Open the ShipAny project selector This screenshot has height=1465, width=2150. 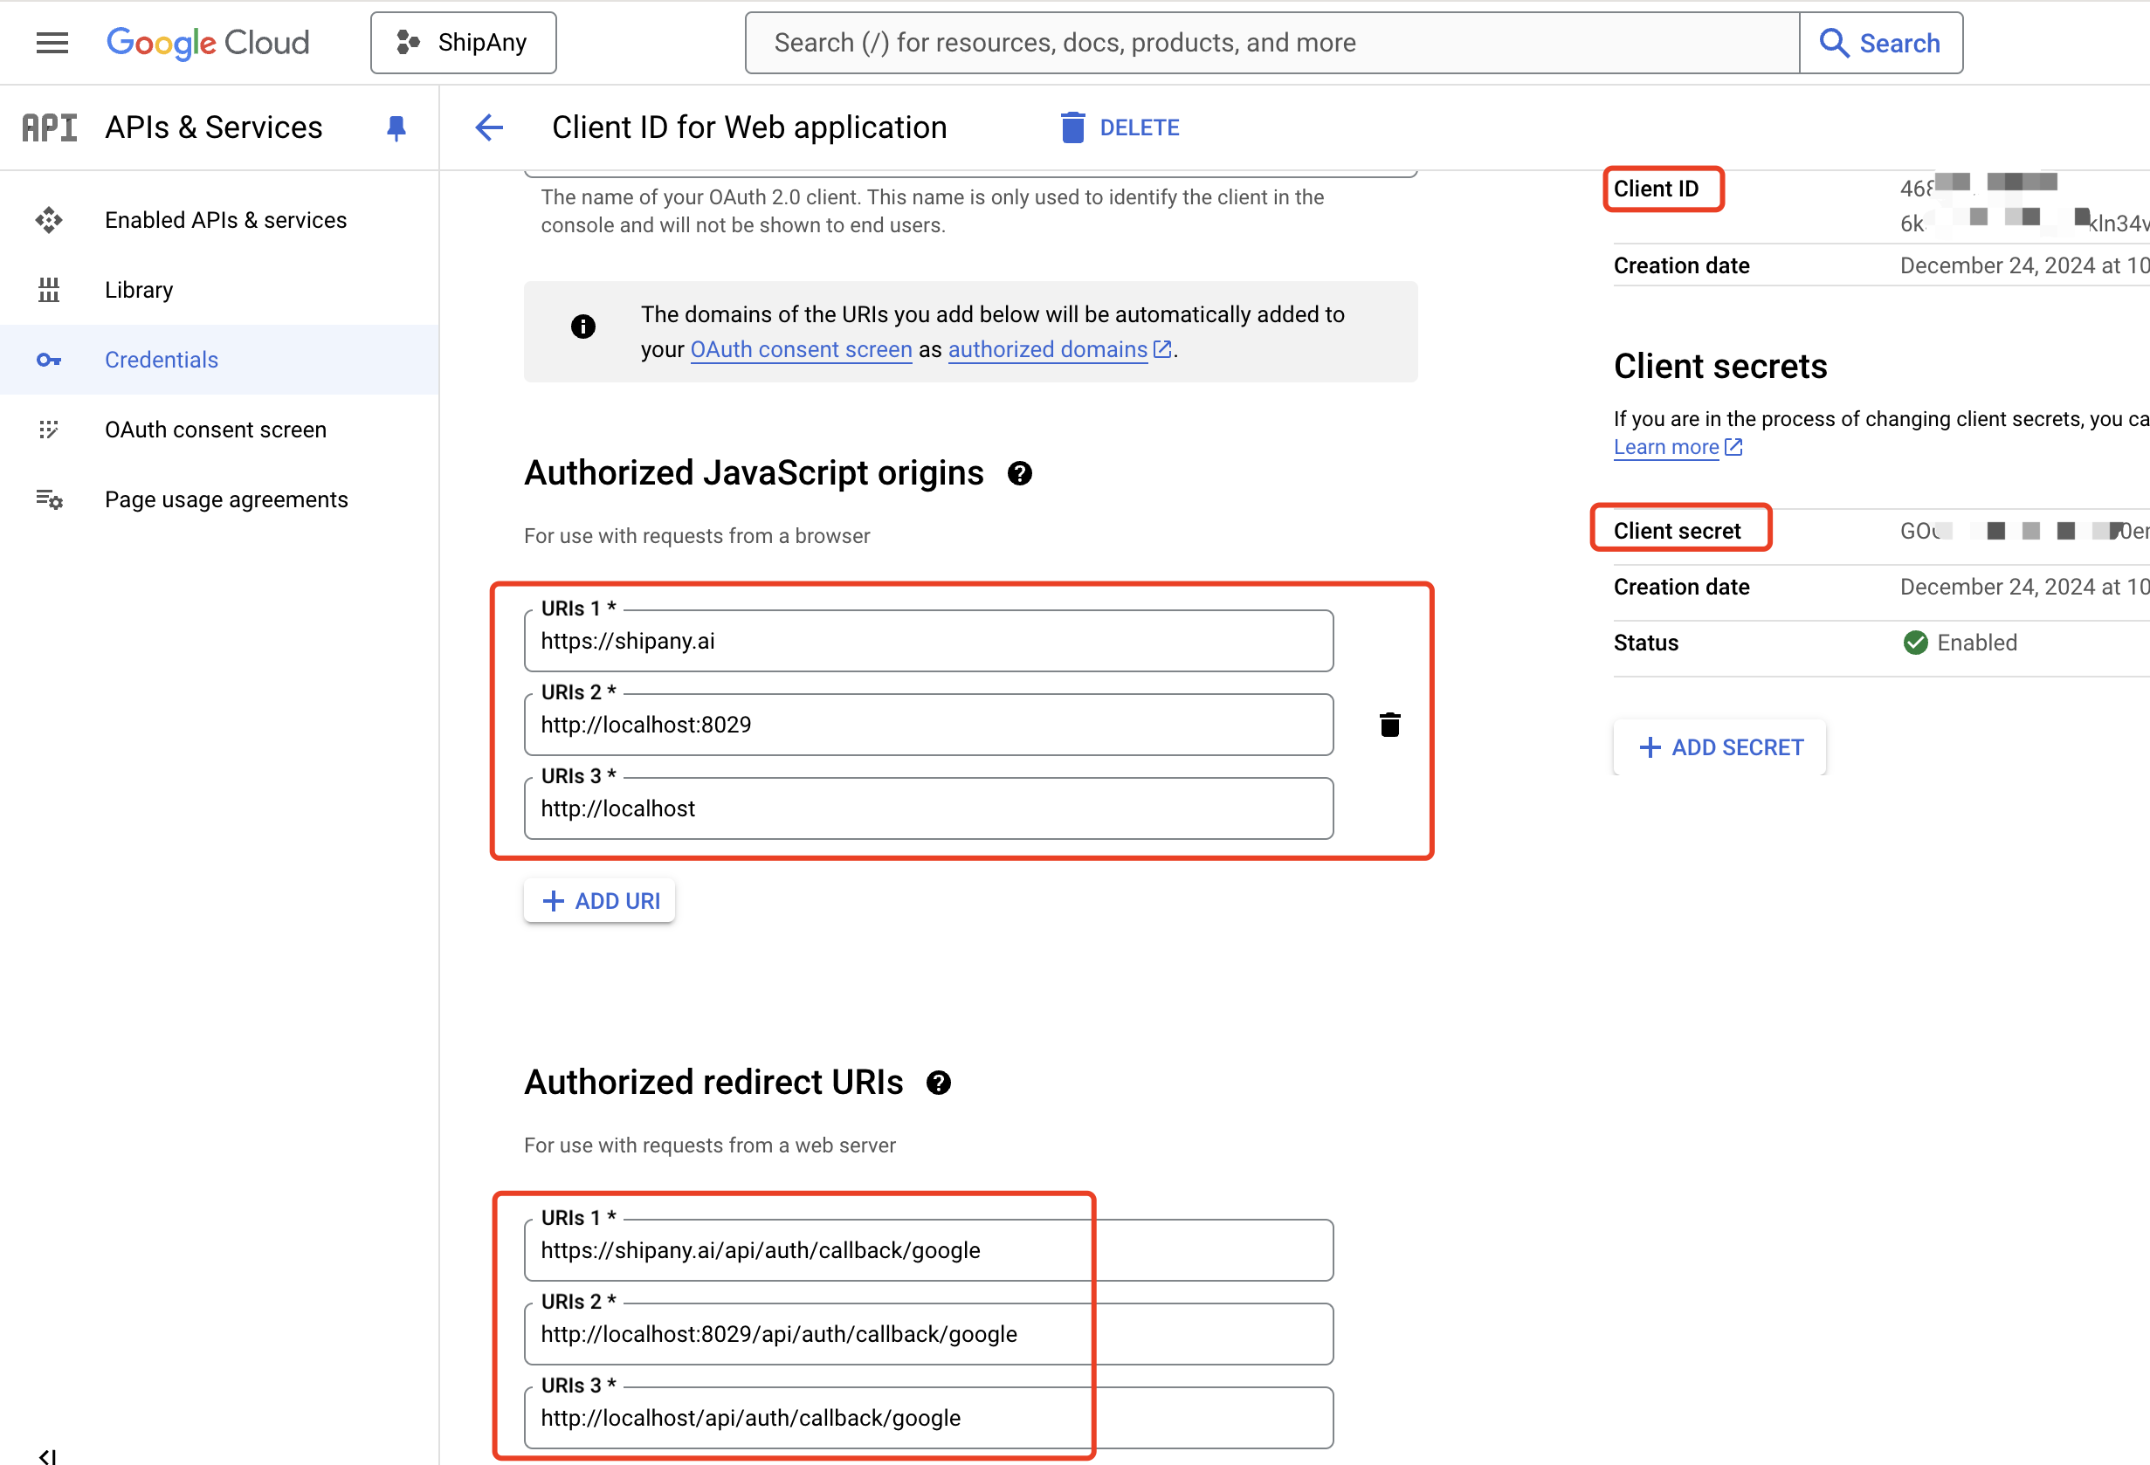pos(463,43)
